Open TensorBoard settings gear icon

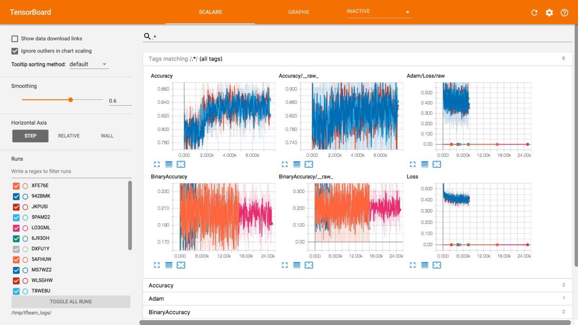(549, 13)
